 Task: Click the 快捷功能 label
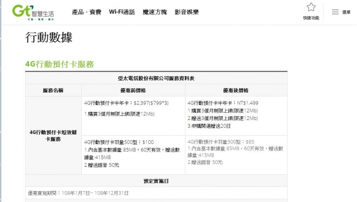311,18
